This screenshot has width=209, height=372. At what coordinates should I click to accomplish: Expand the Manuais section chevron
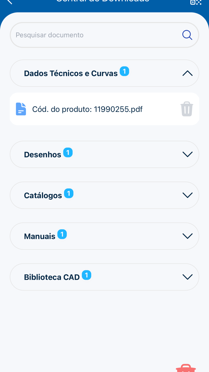click(x=187, y=236)
